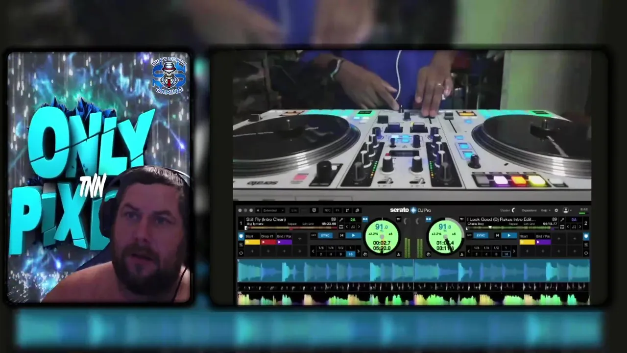627x353 pixels.
Task: Open the Help menu dropdown
Action: tap(546, 210)
